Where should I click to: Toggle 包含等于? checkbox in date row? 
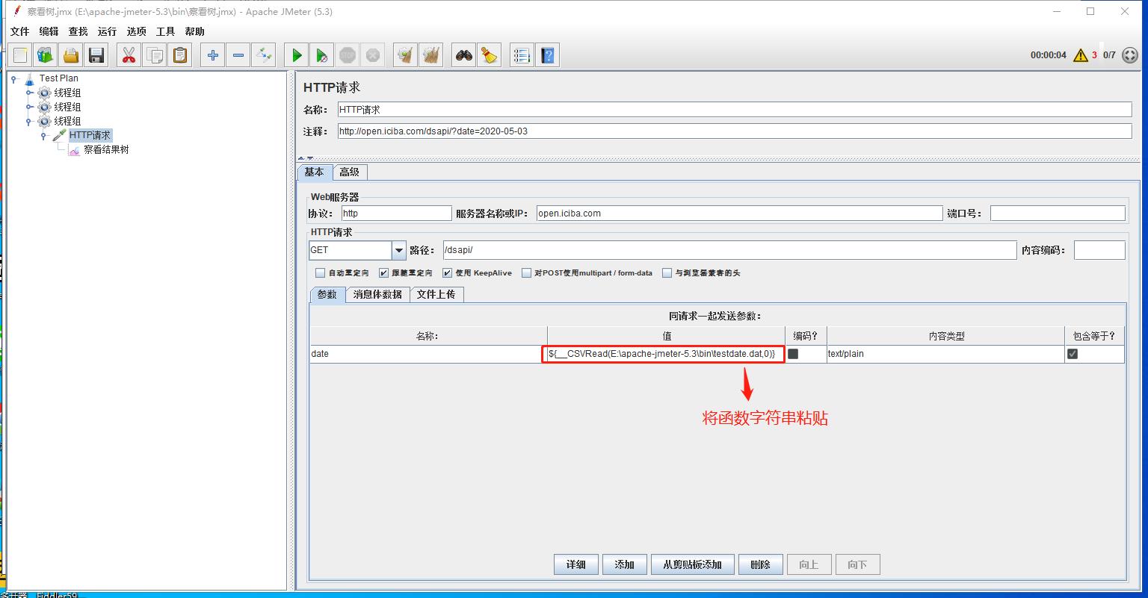tap(1073, 354)
